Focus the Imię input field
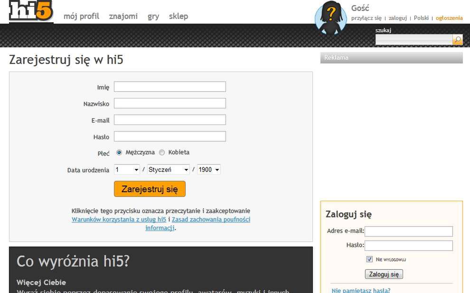The image size is (470, 293). 169,87
